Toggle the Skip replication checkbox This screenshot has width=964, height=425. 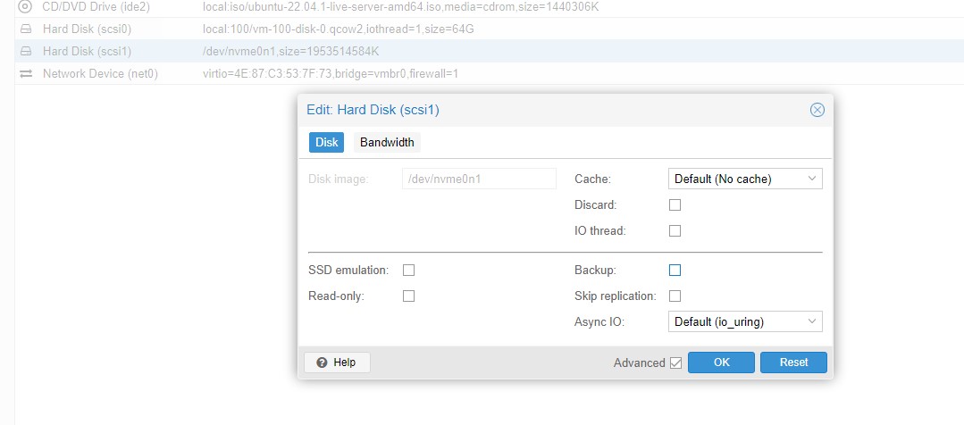click(x=675, y=296)
